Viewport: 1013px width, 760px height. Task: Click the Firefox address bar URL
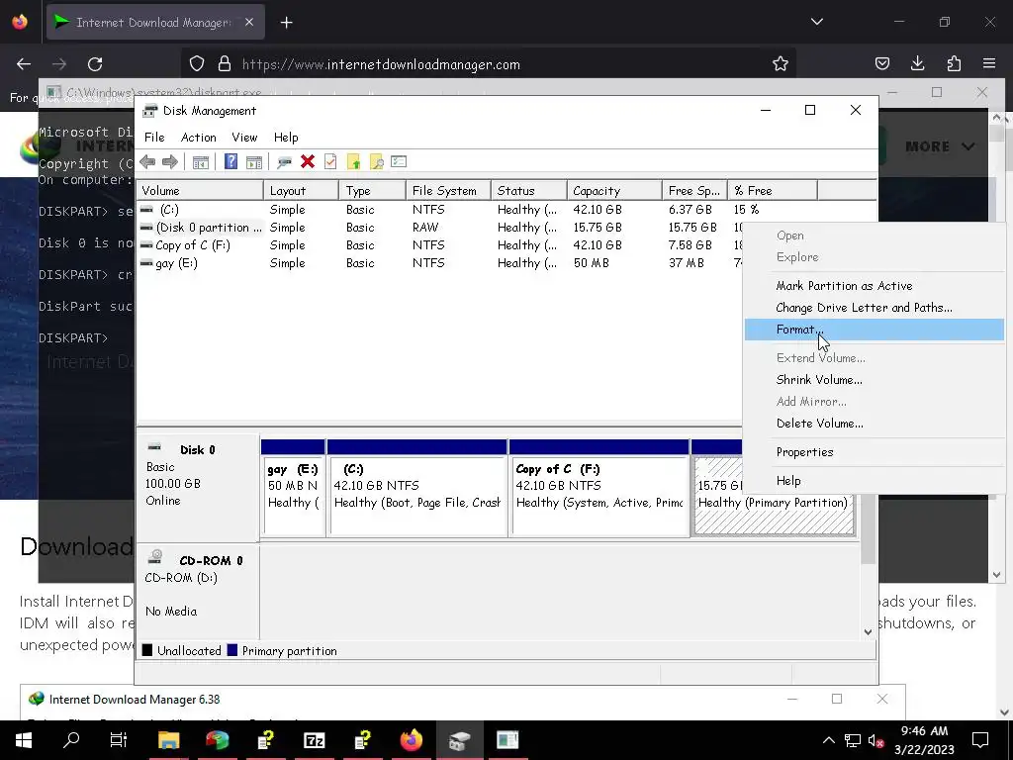click(381, 64)
